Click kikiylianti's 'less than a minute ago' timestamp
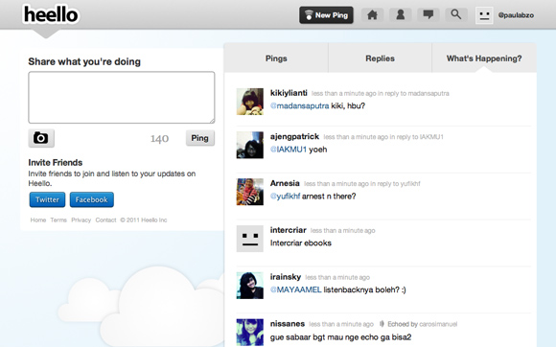Viewport: 556px width, 347px height. pos(344,94)
